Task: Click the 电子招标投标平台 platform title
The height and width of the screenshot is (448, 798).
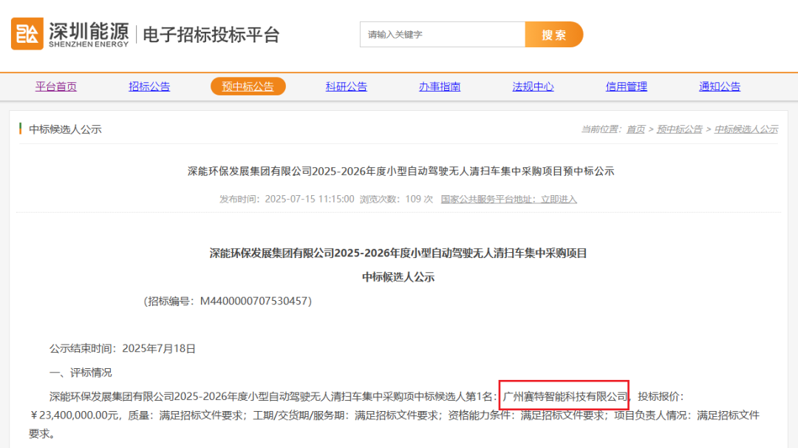Action: [x=211, y=35]
